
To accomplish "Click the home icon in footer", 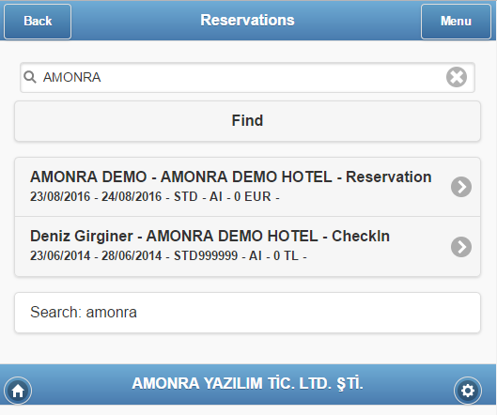I will [x=18, y=391].
